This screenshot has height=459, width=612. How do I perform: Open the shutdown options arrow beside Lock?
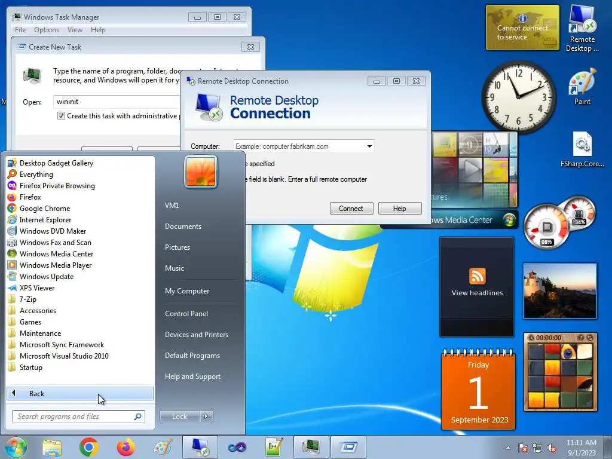click(206, 417)
